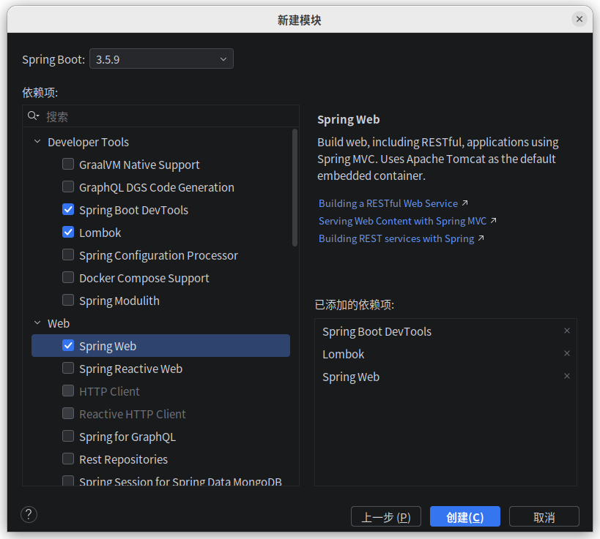
Task: Enable Spring for GraphQL
Action: pyautogui.click(x=68, y=436)
